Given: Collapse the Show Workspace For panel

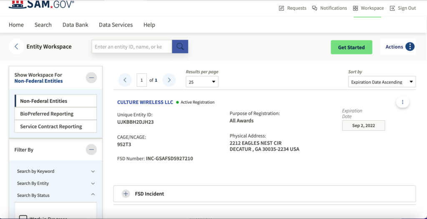Looking at the screenshot, I should pyautogui.click(x=91, y=78).
